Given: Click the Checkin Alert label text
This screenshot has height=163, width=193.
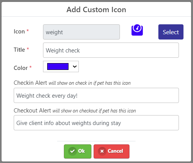Looking at the screenshot, I should (30, 83).
